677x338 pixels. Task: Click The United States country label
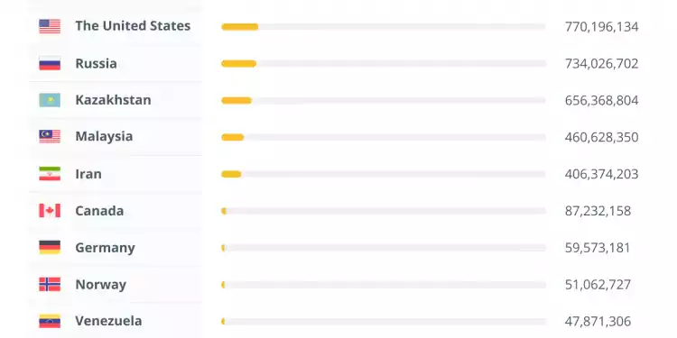pyautogui.click(x=133, y=26)
